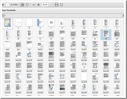Select page thumbnail Sec1:16
127x99 pixels.
(x=84, y=55)
